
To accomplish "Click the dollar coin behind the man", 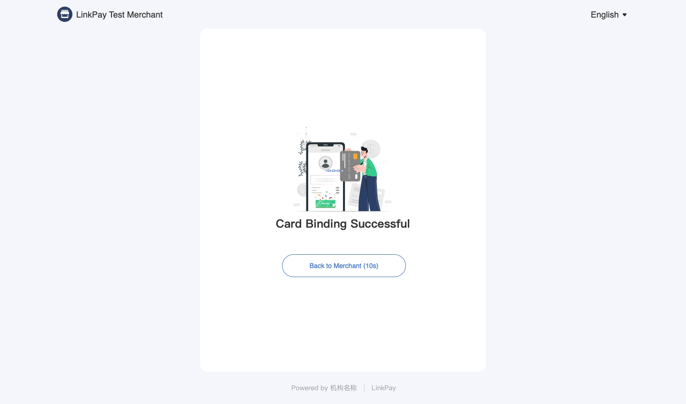I will click(372, 148).
